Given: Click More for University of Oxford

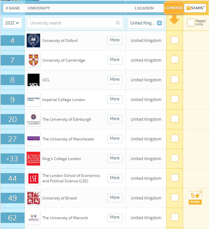Looking at the screenshot, I should (x=115, y=40).
